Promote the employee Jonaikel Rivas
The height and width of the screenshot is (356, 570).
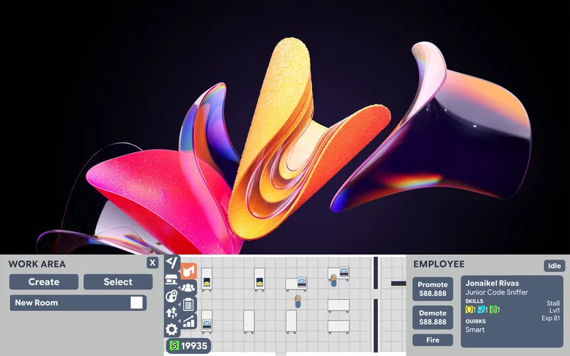pos(433,289)
